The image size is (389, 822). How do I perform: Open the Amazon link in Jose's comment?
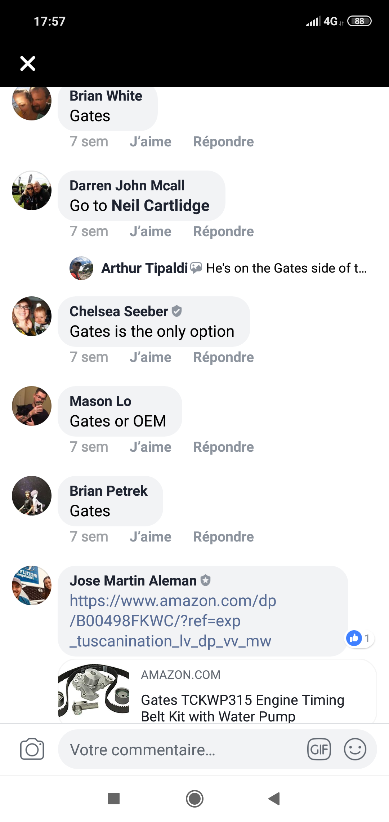pyautogui.click(x=173, y=621)
